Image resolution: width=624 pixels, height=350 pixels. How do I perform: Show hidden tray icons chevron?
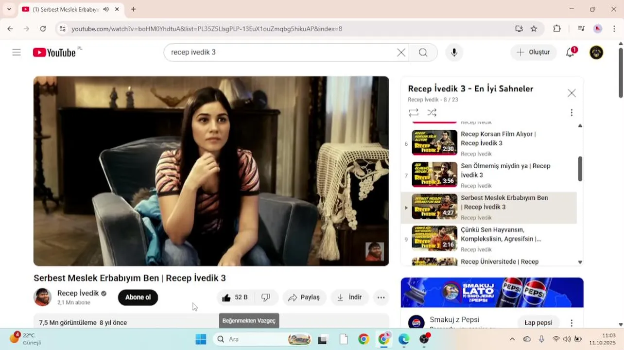coord(512,339)
